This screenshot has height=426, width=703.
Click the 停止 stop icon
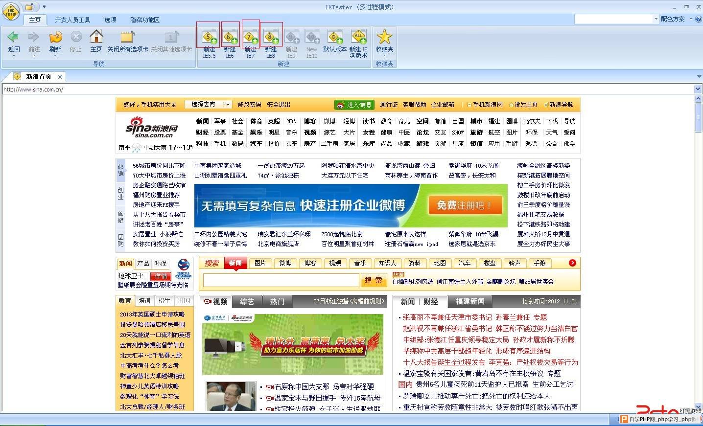76,37
